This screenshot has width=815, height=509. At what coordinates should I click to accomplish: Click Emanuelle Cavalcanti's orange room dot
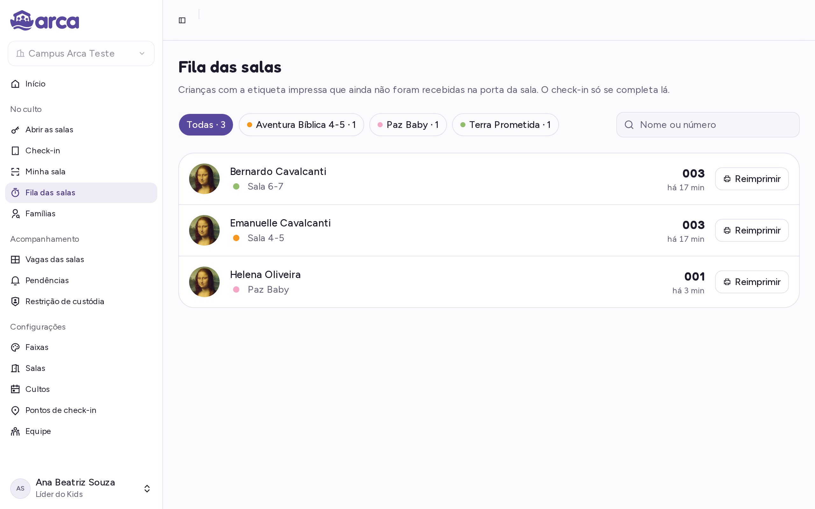click(236, 238)
